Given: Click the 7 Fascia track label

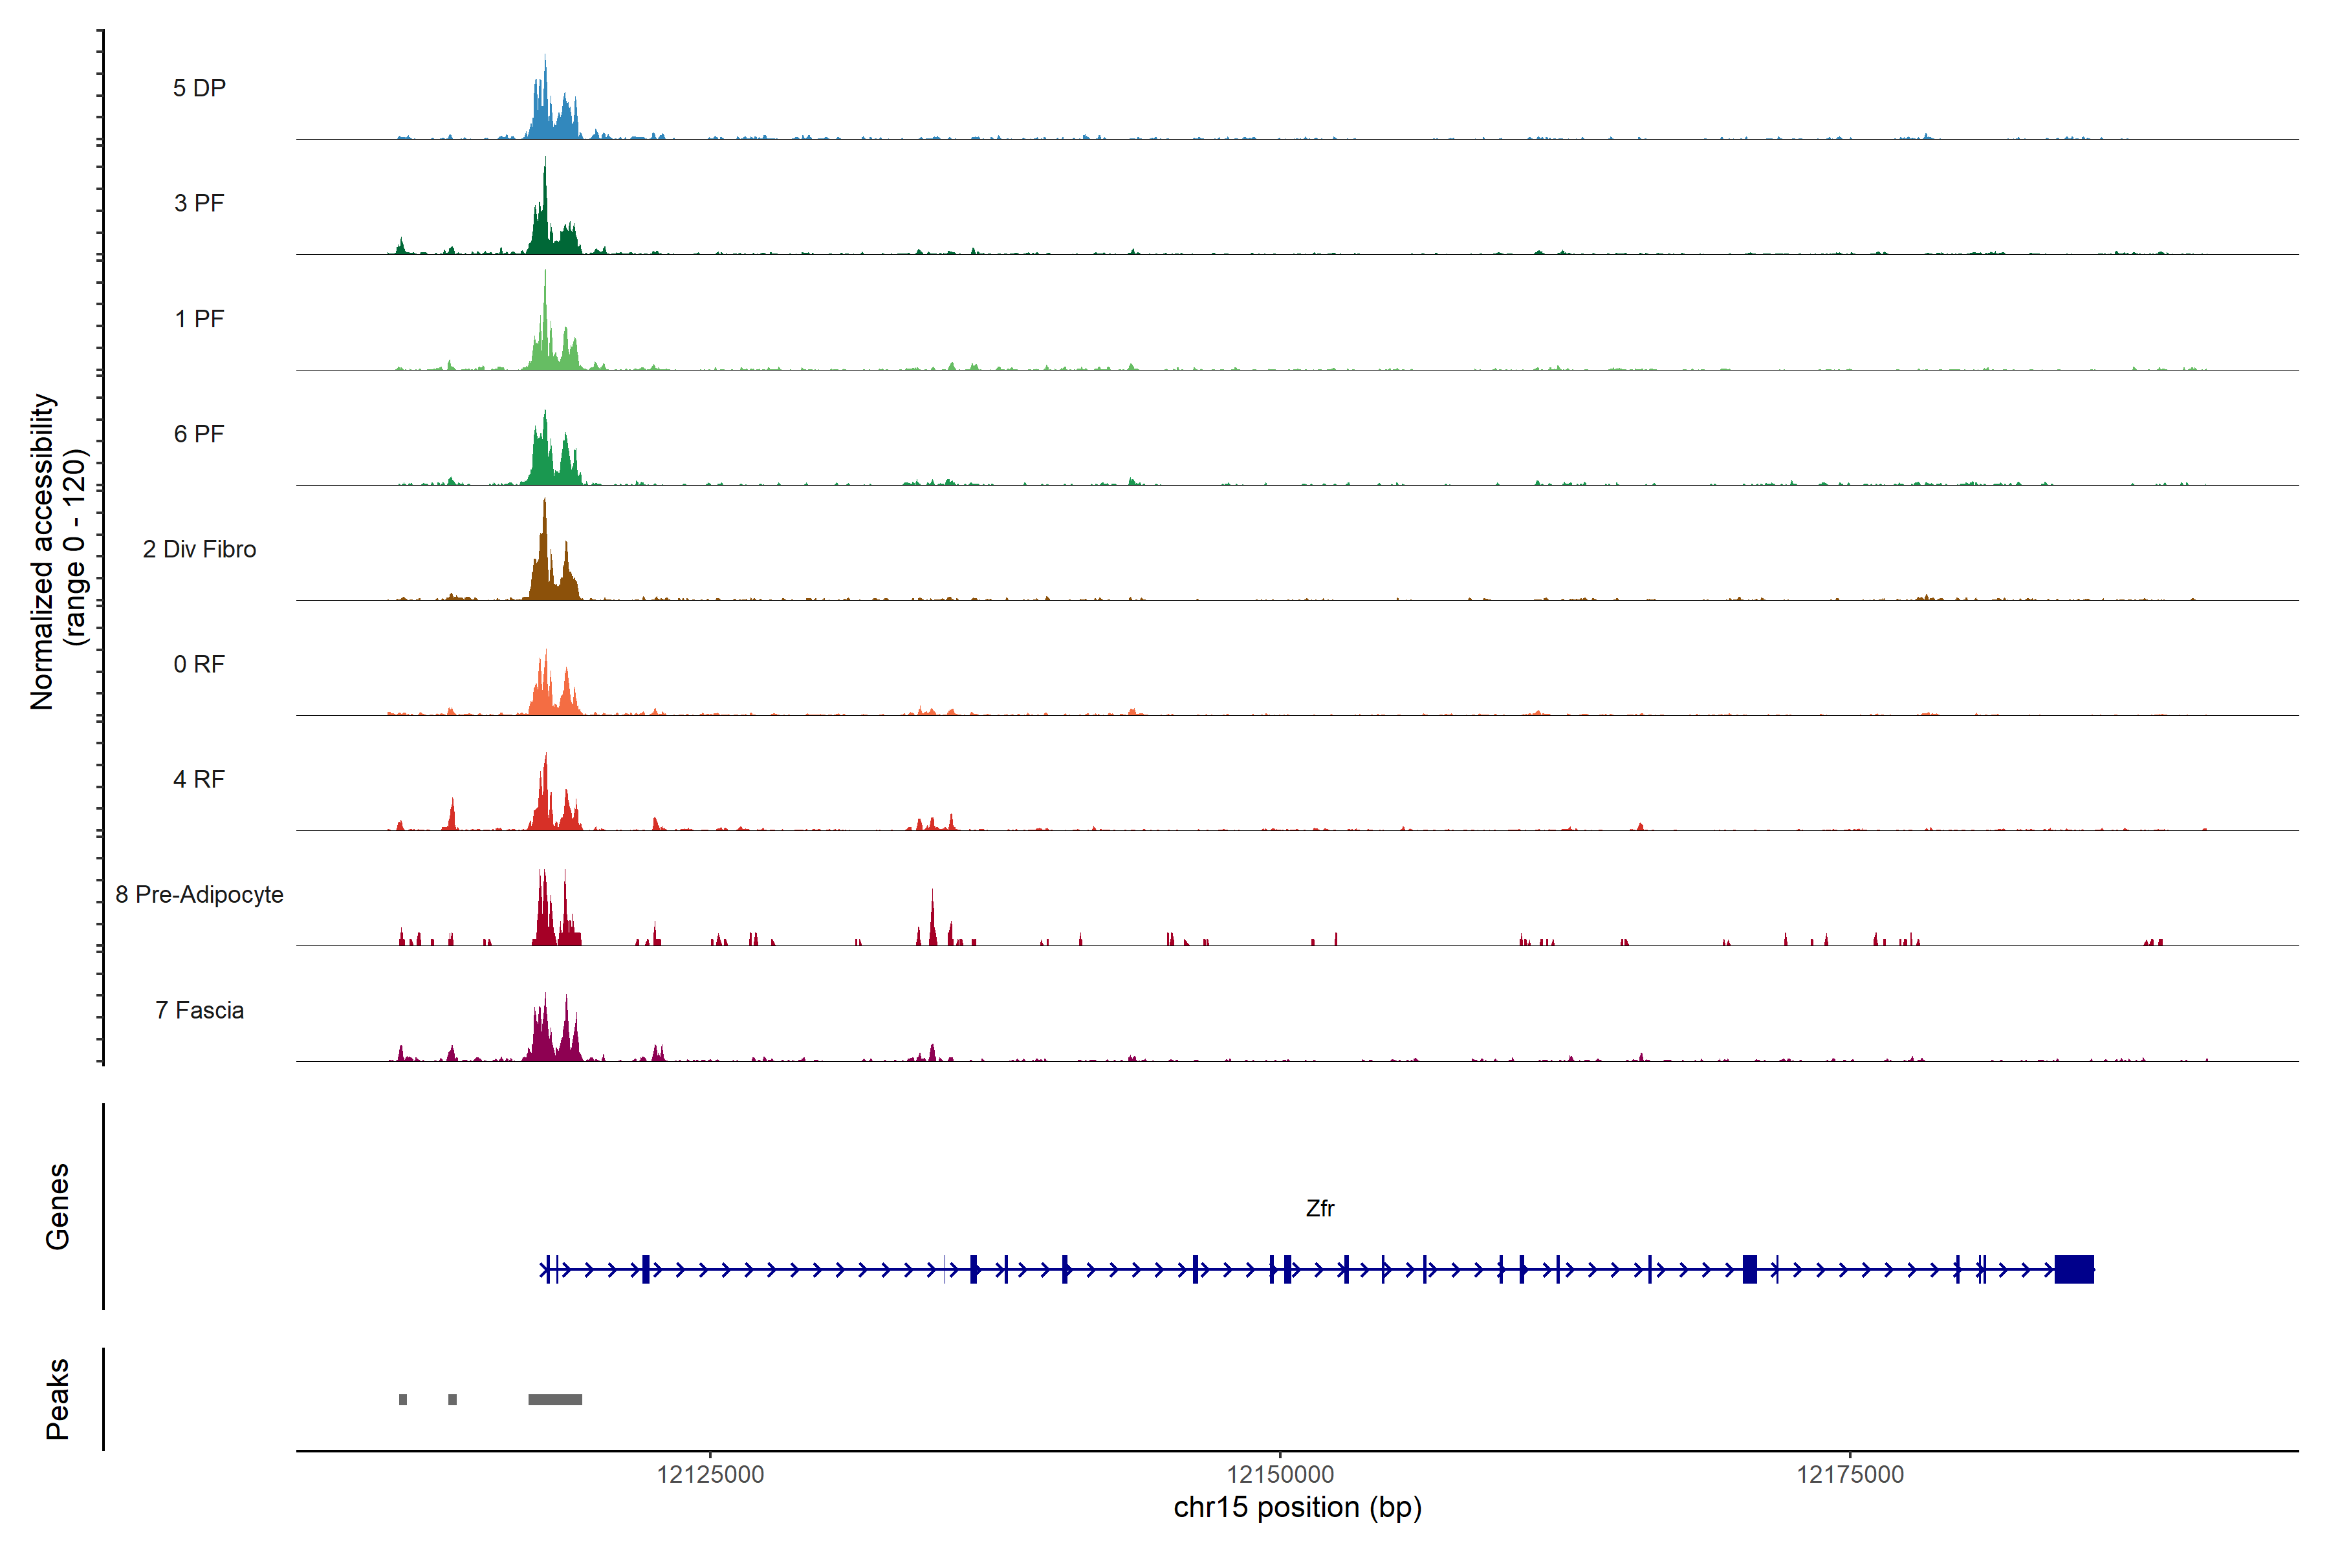Looking at the screenshot, I should tap(199, 1009).
